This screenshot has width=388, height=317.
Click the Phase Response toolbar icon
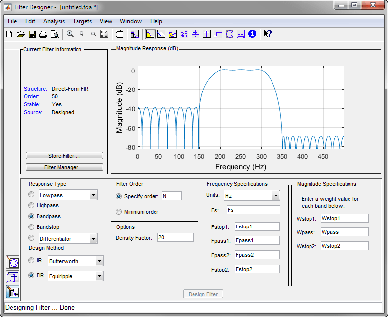tap(161, 34)
